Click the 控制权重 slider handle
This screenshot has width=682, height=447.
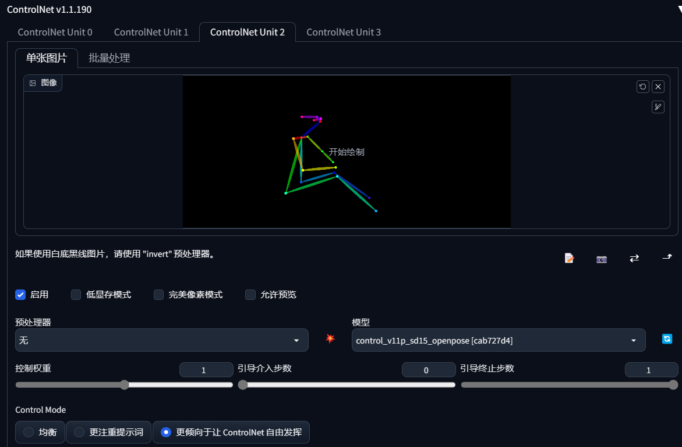click(125, 385)
